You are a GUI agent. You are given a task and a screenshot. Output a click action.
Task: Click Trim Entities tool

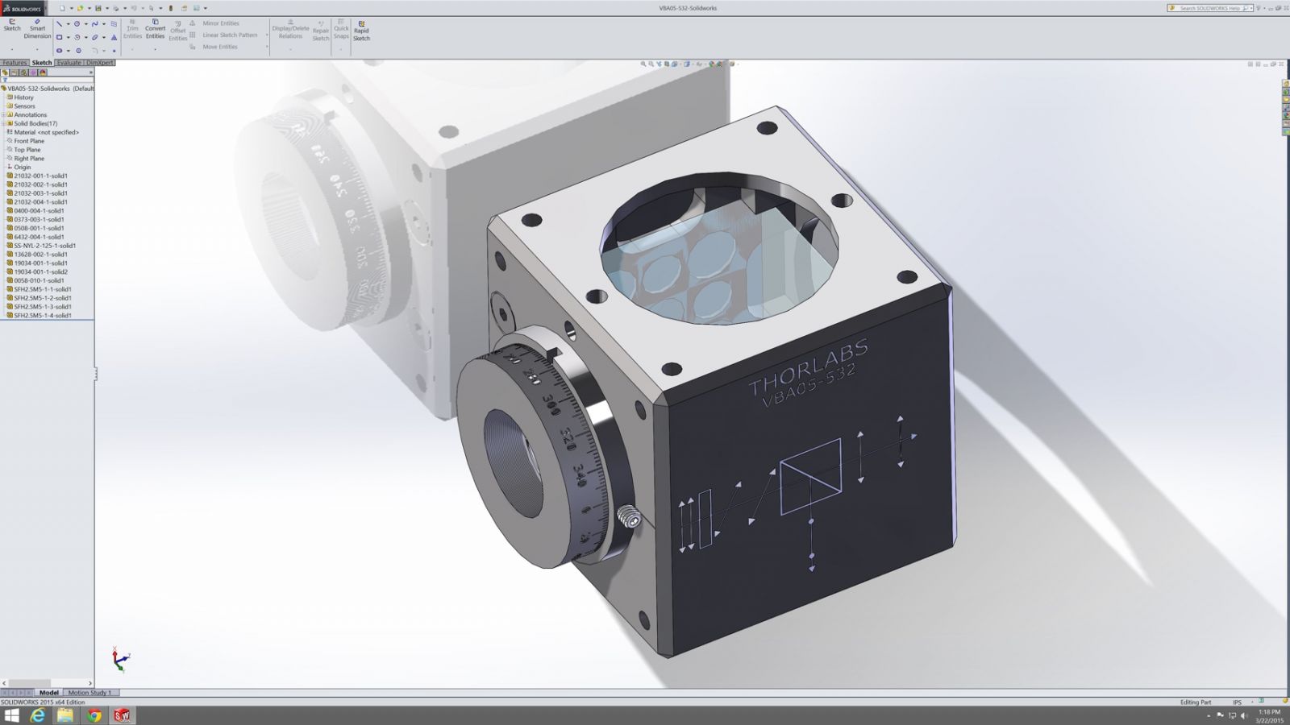(132, 29)
